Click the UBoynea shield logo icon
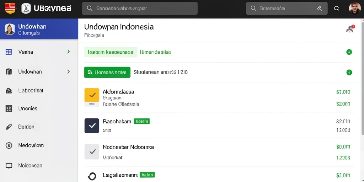This screenshot has height=182, width=364. coord(26,9)
